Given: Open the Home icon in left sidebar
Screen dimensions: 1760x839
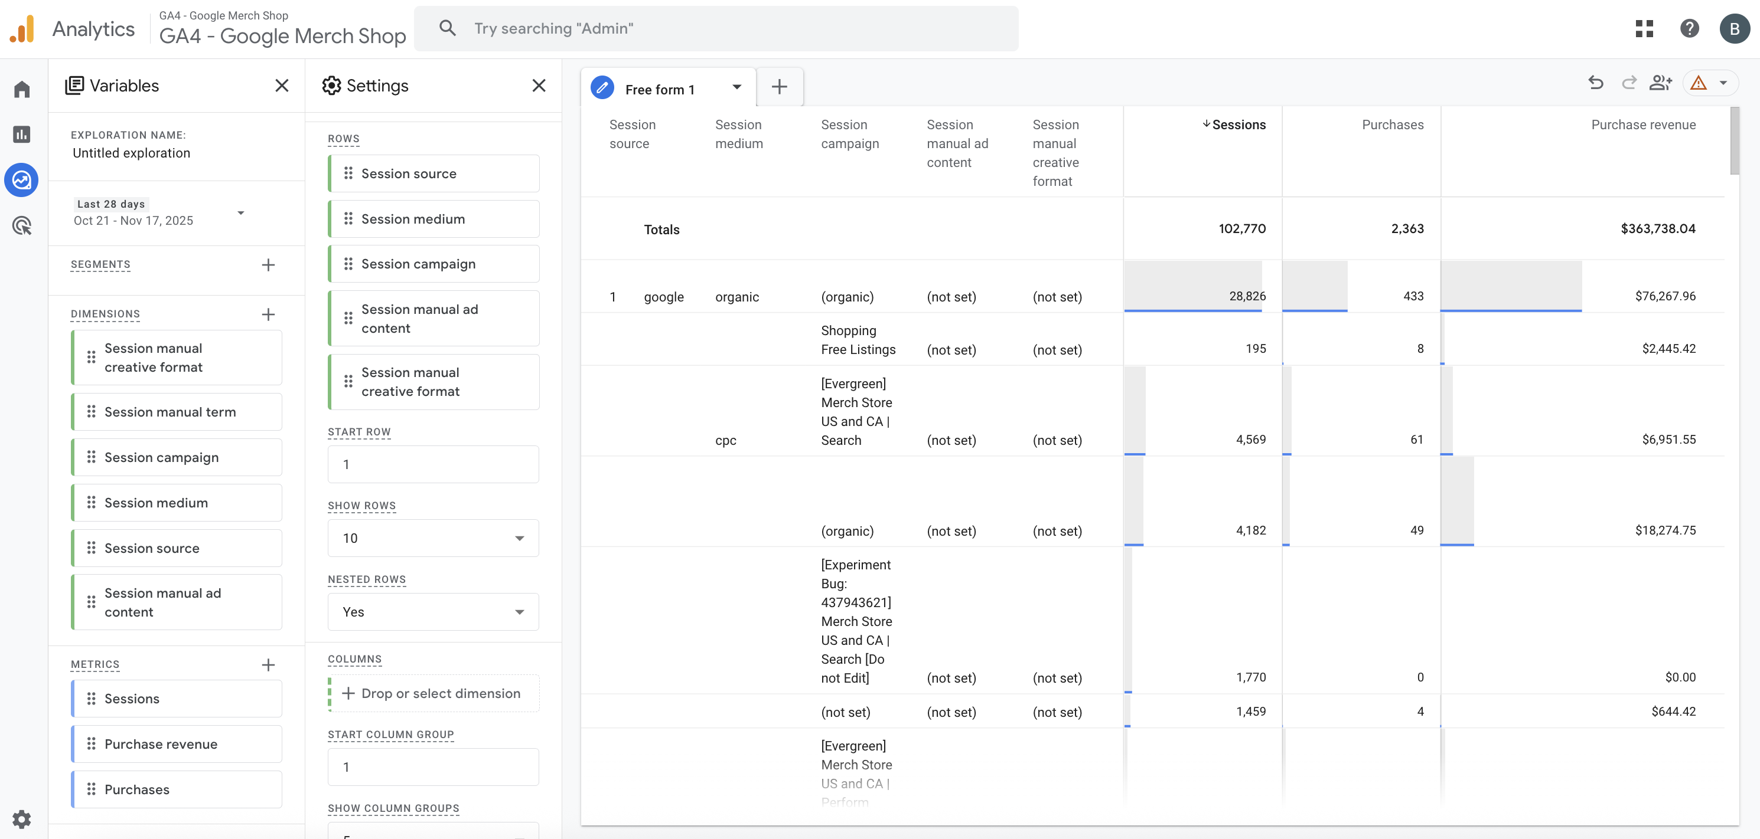Looking at the screenshot, I should (22, 90).
